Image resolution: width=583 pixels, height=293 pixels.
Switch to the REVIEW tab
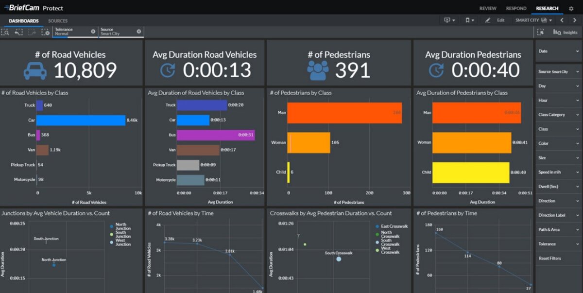point(488,8)
